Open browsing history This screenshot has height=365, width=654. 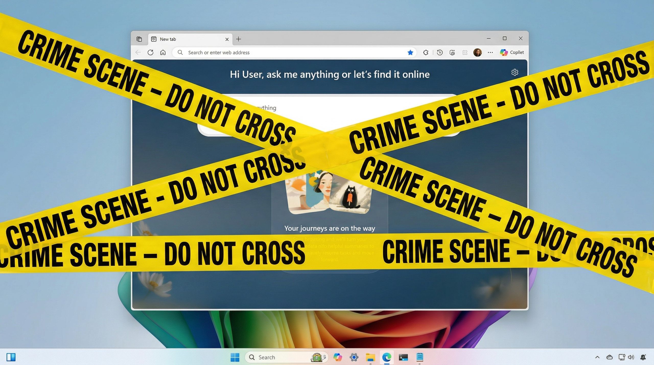click(440, 52)
